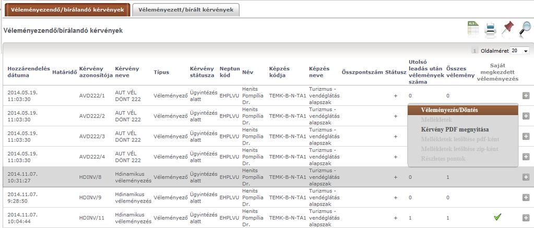Click the disabled Mellékletek menu entry

click(x=436, y=120)
